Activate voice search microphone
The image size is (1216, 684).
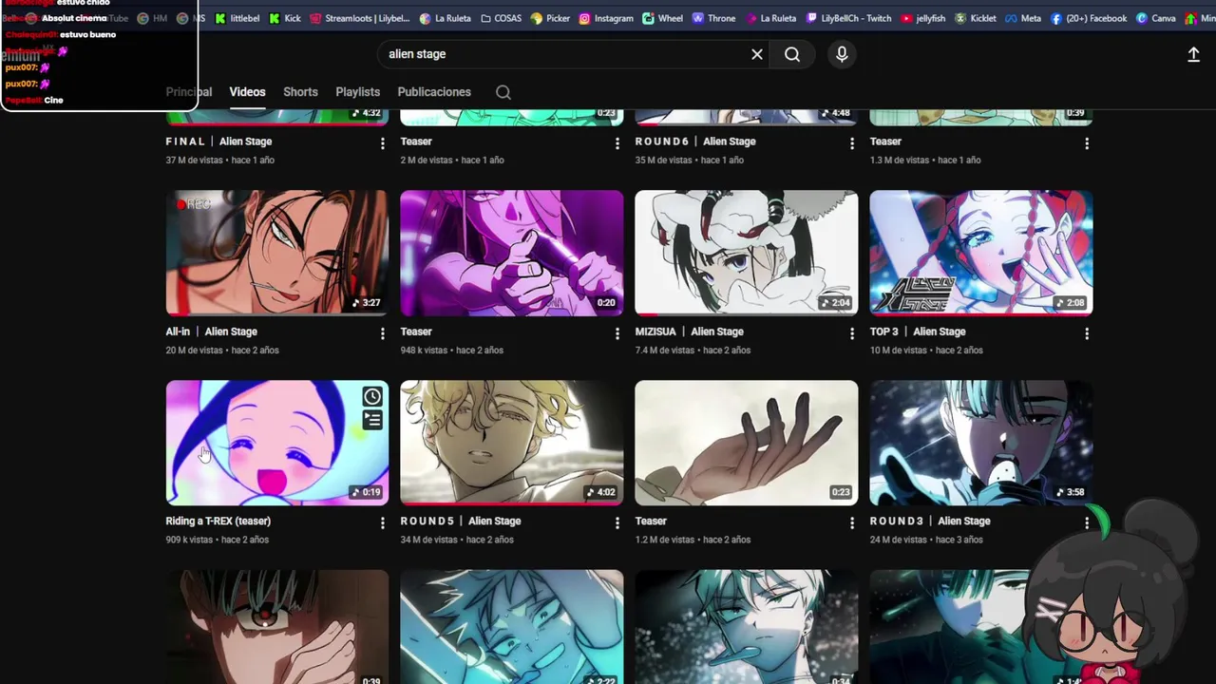click(x=842, y=54)
